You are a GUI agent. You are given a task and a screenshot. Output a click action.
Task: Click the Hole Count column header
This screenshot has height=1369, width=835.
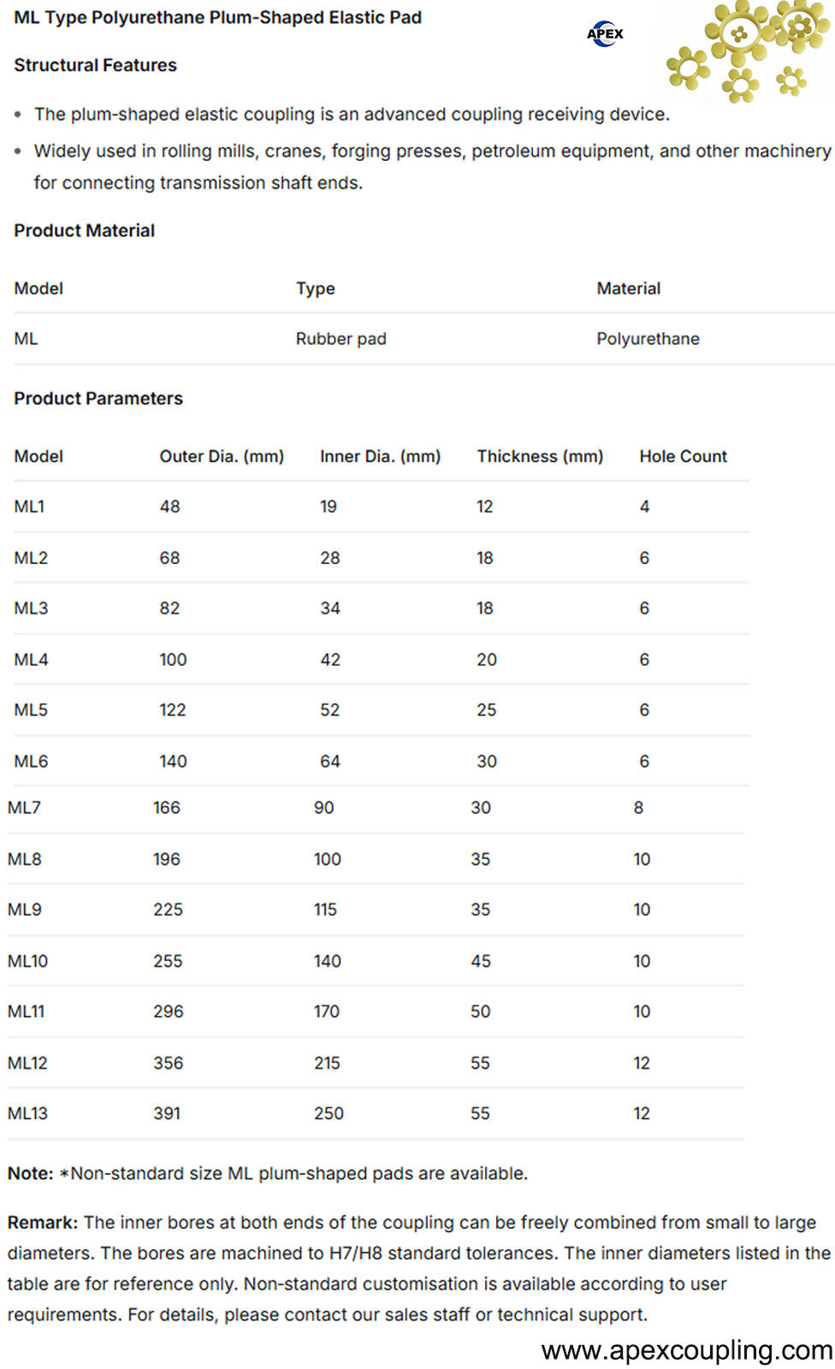[x=683, y=456]
